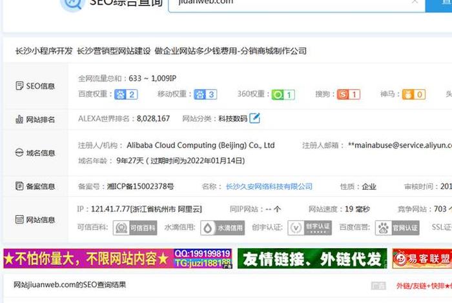The height and width of the screenshot is (303, 452).
Task: Edit the site category with pencil icon
Action: (254, 118)
